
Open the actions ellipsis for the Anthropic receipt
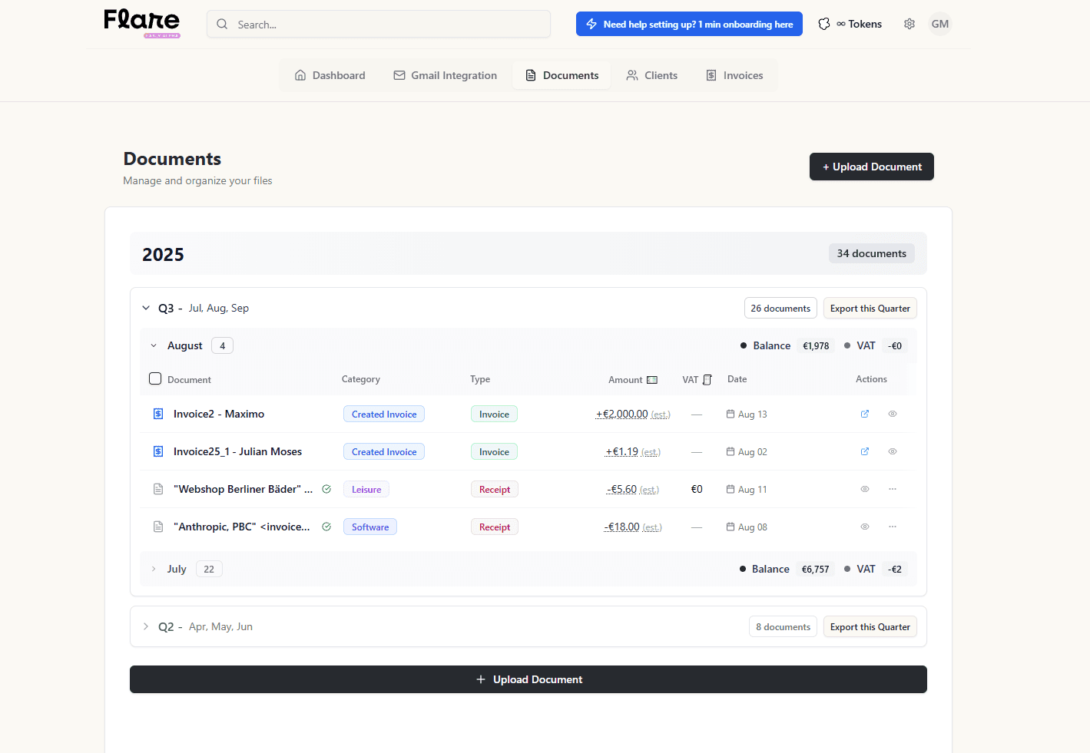pos(893,527)
